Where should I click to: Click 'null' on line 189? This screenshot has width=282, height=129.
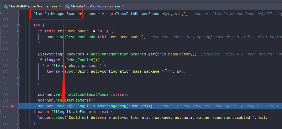(x=102, y=31)
